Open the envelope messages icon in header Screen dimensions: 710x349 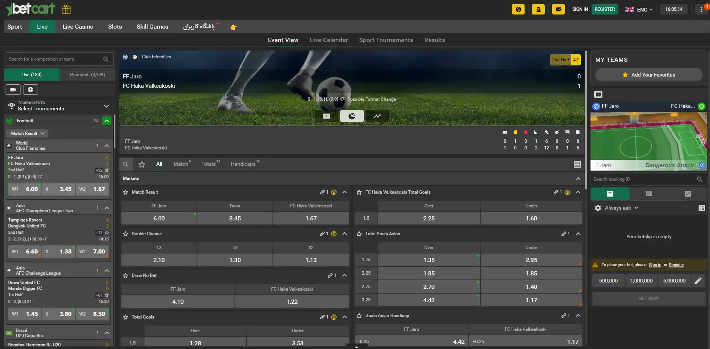coord(558,9)
